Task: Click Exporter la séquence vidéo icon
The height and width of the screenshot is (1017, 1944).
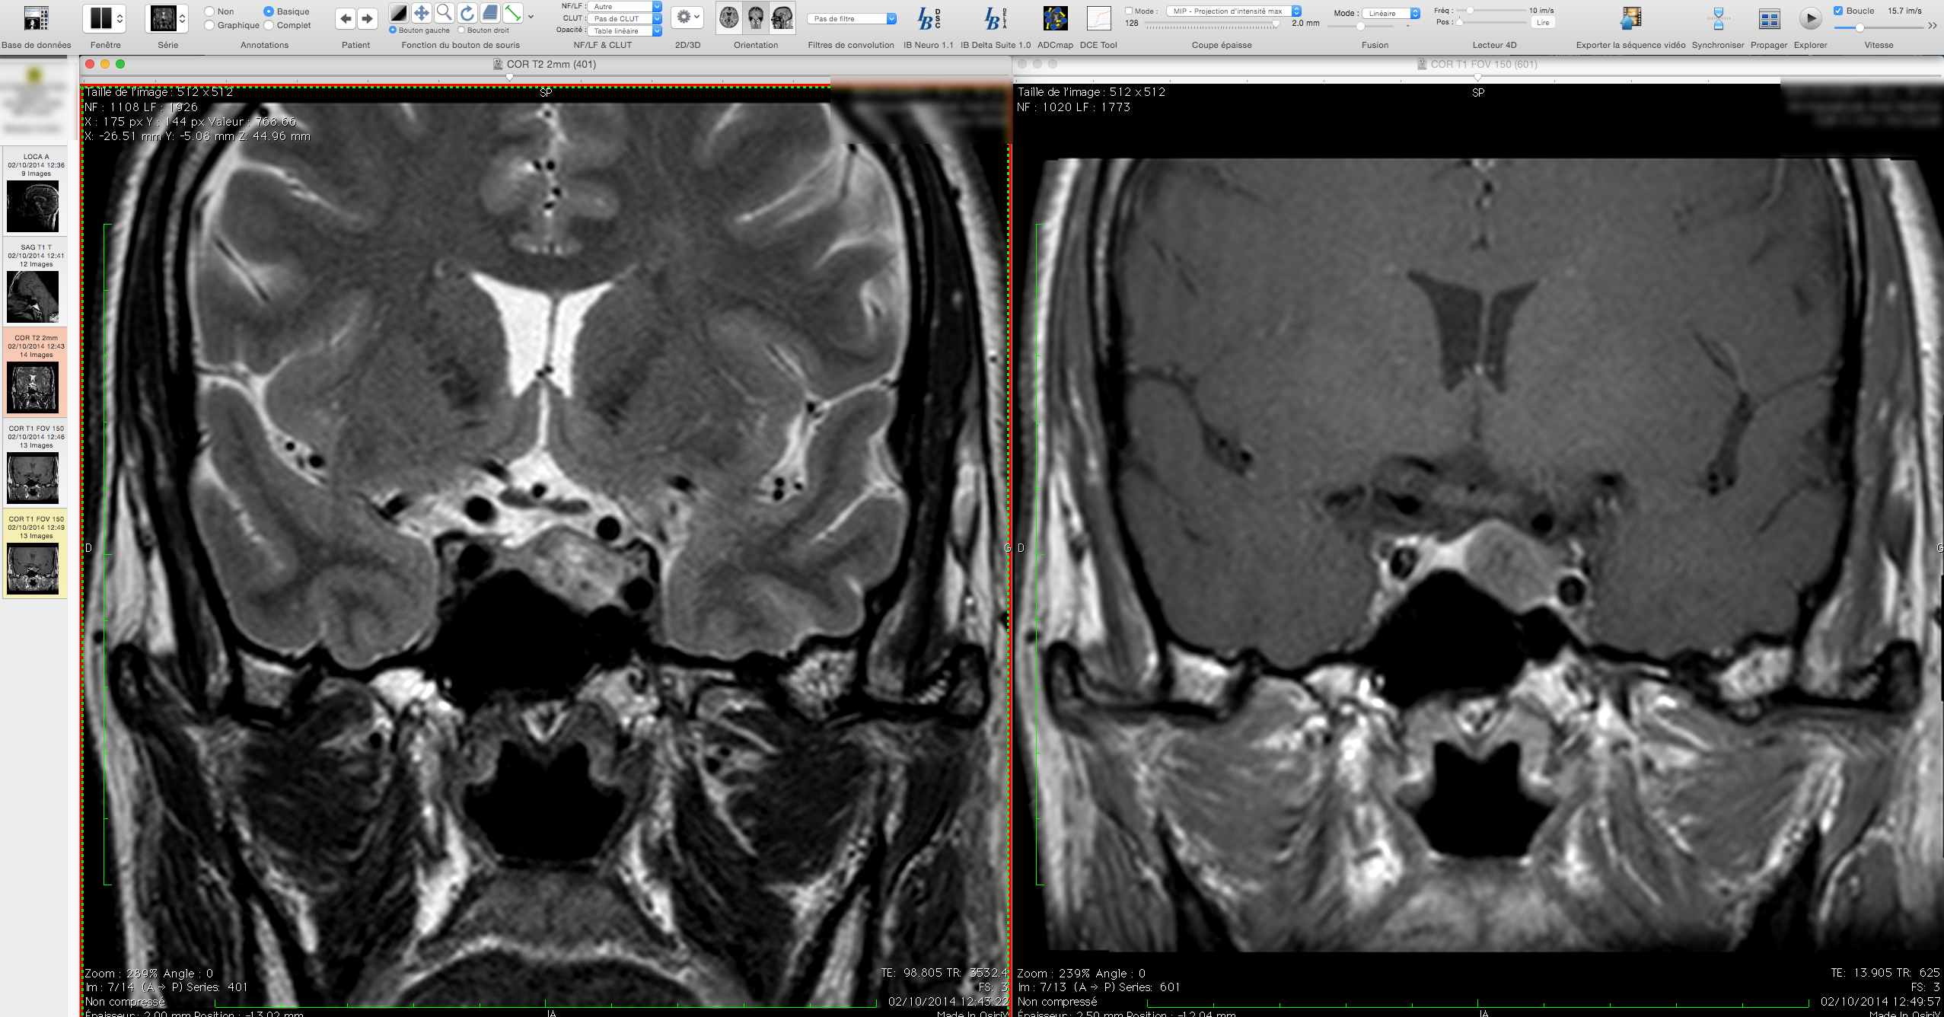Action: point(1630,18)
